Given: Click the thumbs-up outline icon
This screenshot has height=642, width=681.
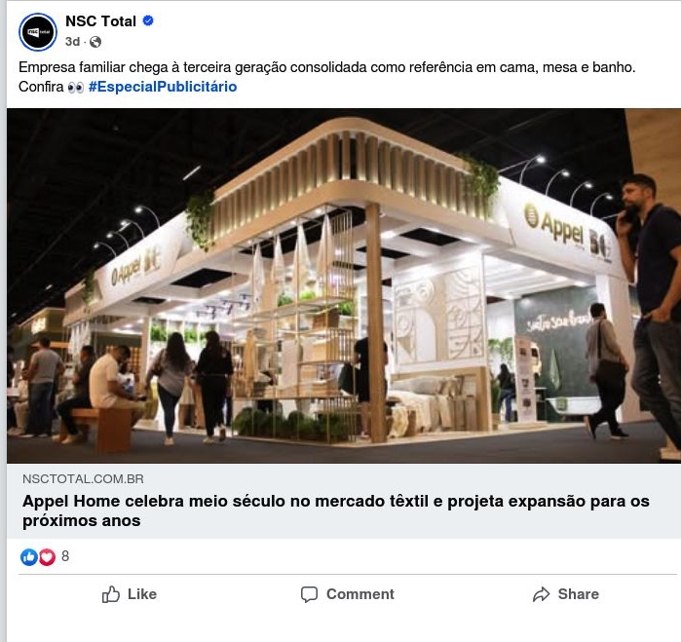Looking at the screenshot, I should pyautogui.click(x=111, y=594).
